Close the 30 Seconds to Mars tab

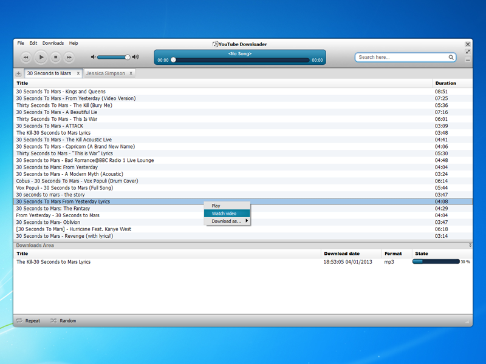coord(78,73)
